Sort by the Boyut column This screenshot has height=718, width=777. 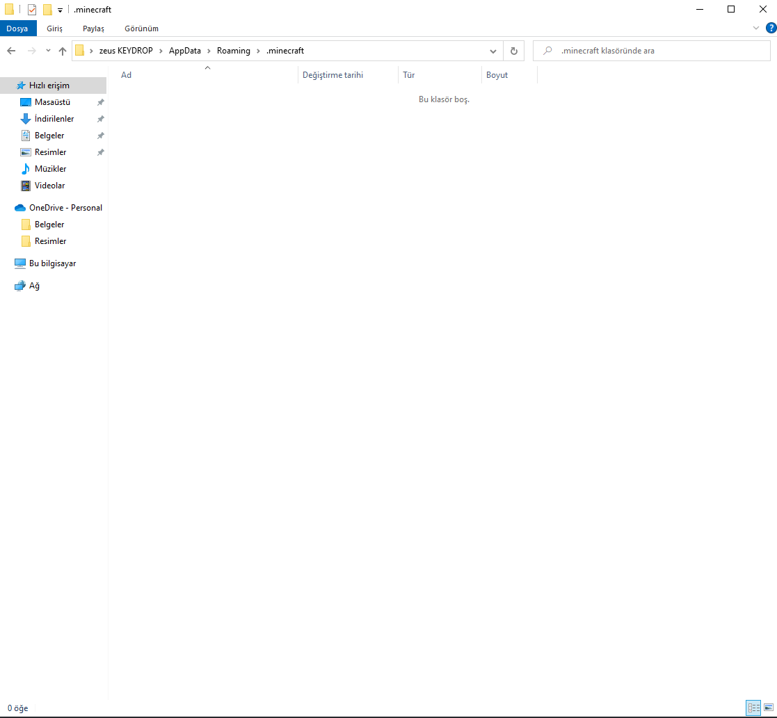pos(509,75)
